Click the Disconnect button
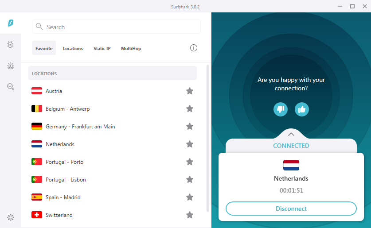This screenshot has width=371, height=228. tap(291, 209)
